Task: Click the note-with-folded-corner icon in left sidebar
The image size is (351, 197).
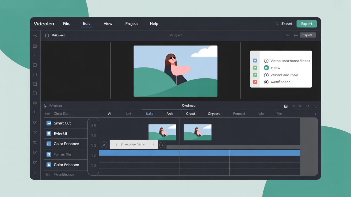Action: pyautogui.click(x=35, y=93)
